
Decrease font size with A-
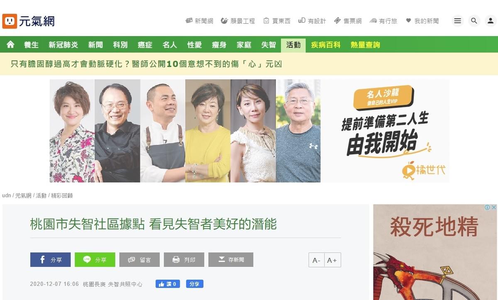[317, 260]
